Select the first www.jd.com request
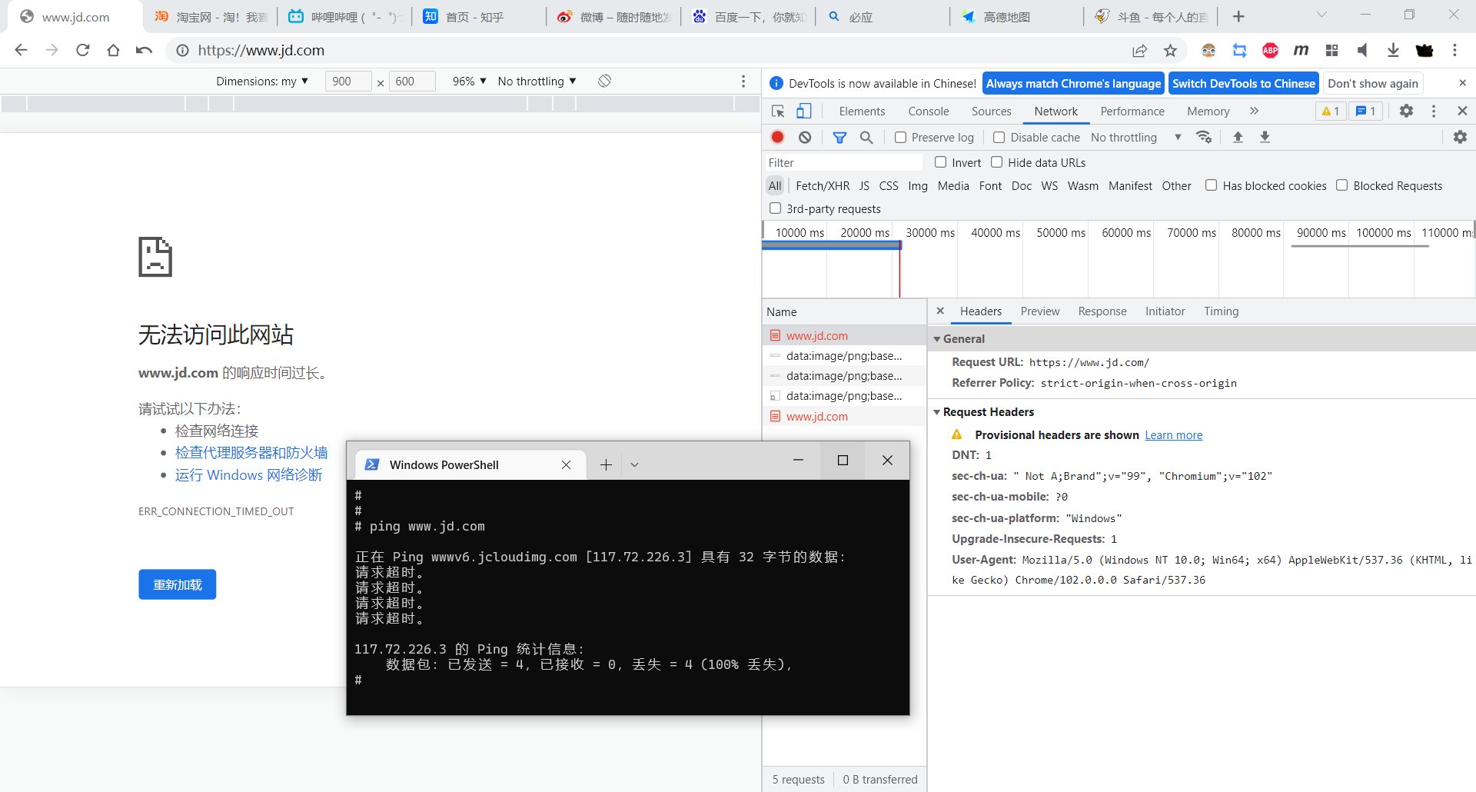The width and height of the screenshot is (1476, 792). 844,335
